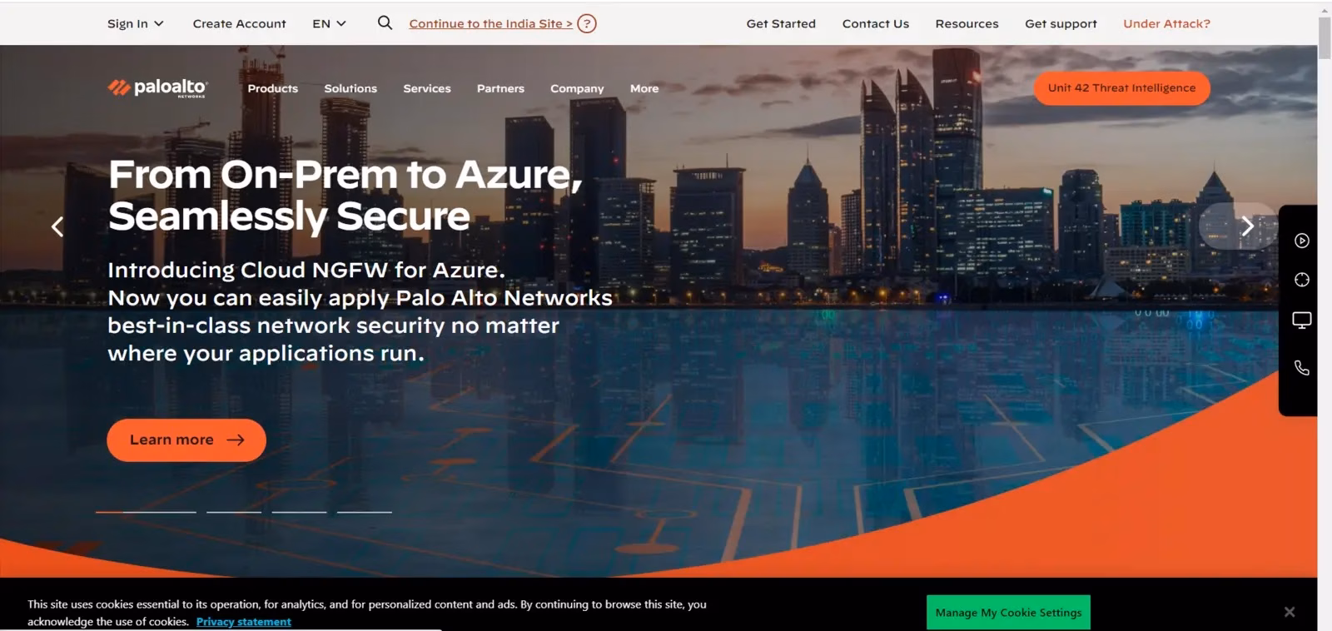
Task: Click the page vertical scrollbar thumb
Action: tap(1325, 37)
